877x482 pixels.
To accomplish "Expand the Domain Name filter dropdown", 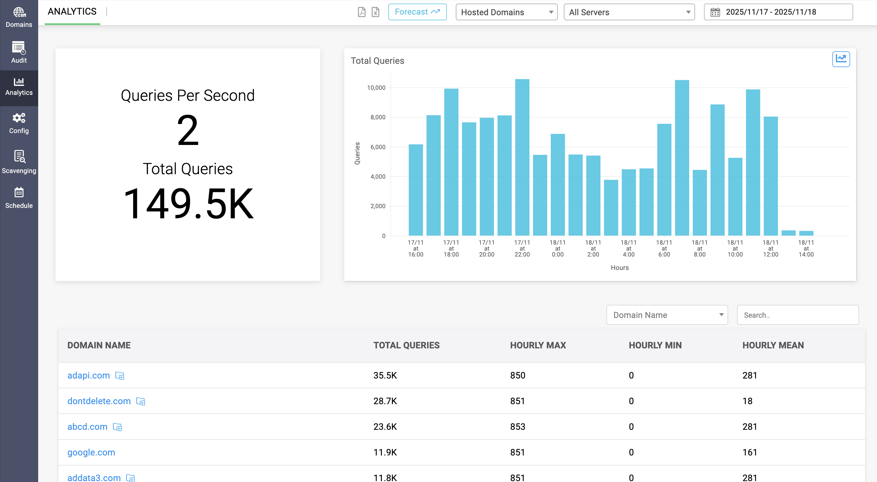I will (667, 315).
